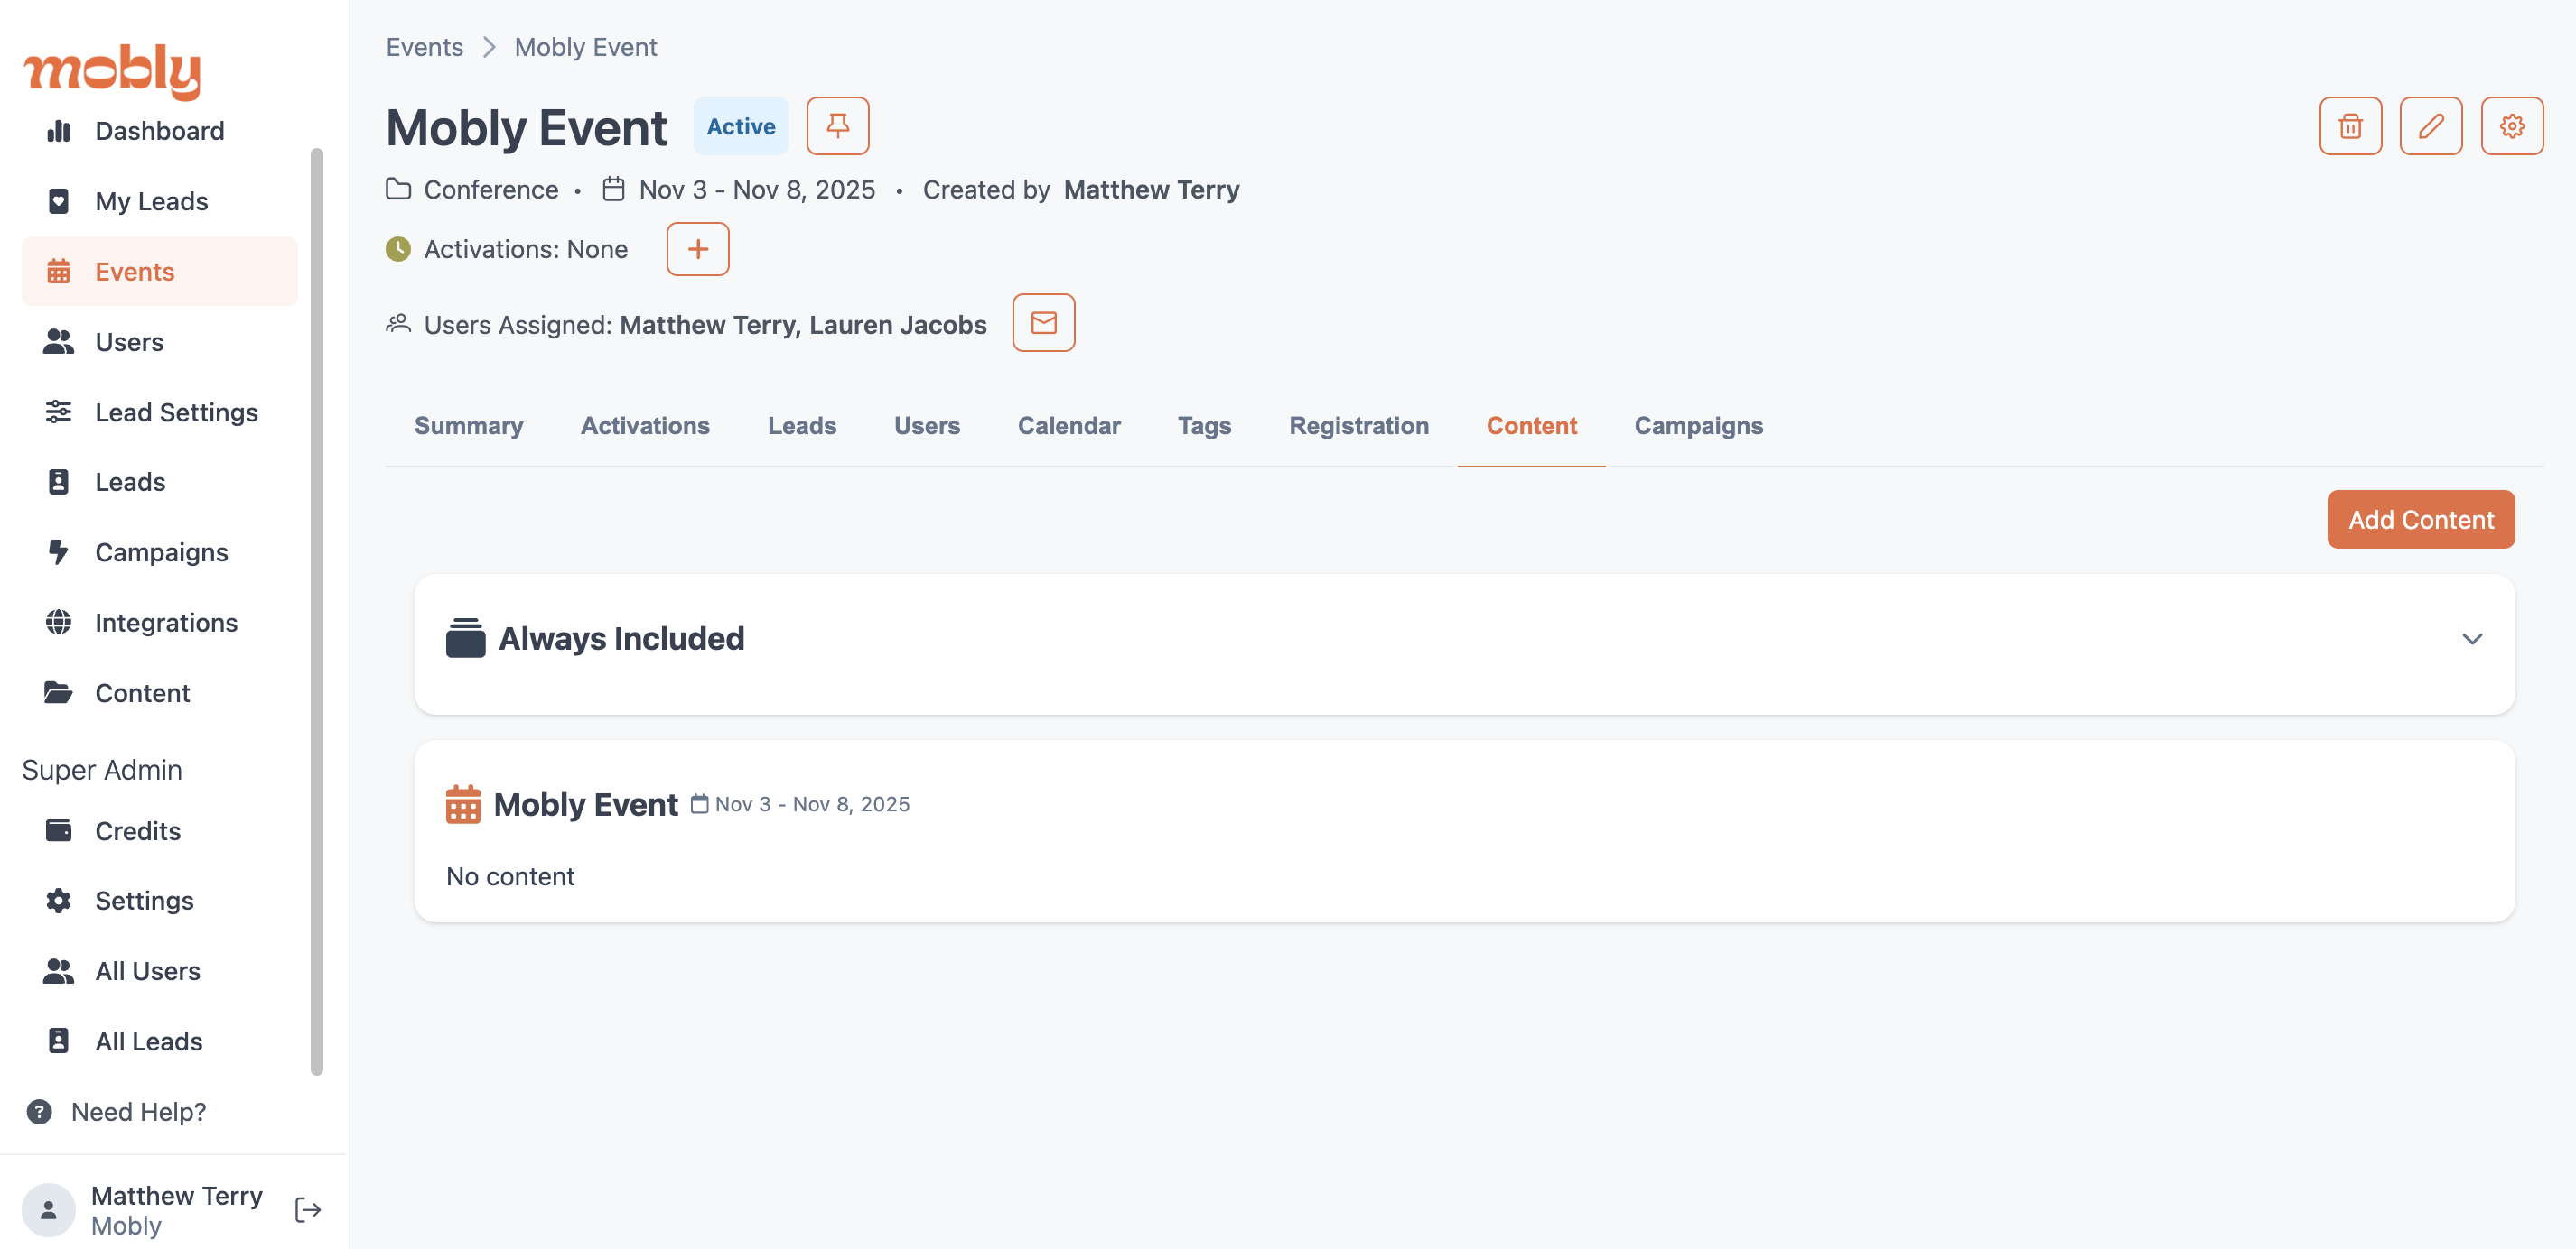Click the log out icon
Viewport: 2576px width, 1249px height.
(308, 1210)
